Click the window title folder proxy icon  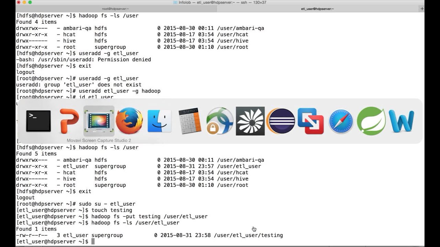click(175, 2)
